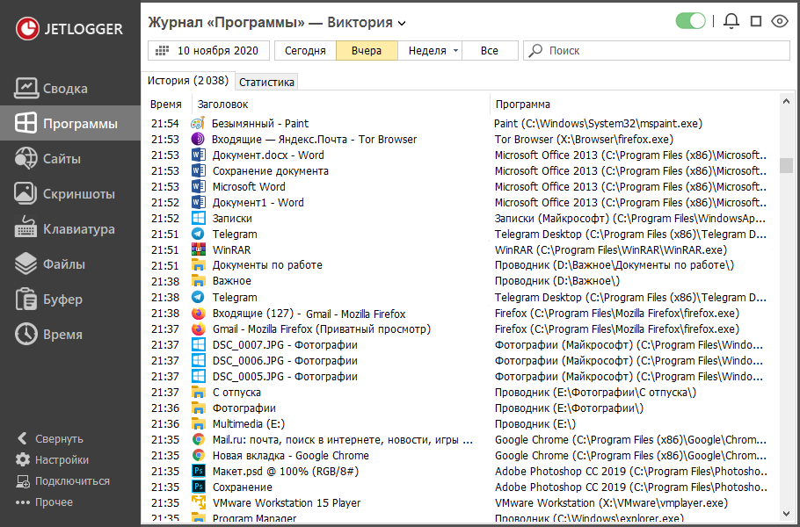Expand the Виктория user dropdown
Viewport: 800px width, 527px height.
point(402,23)
